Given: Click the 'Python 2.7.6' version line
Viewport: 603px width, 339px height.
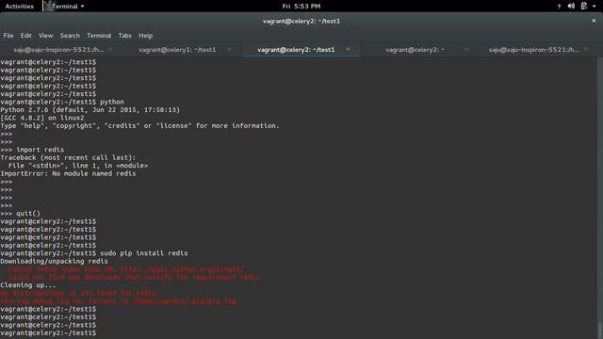Looking at the screenshot, I should pos(90,110).
